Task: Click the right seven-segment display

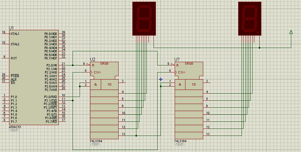Action: 250,18
